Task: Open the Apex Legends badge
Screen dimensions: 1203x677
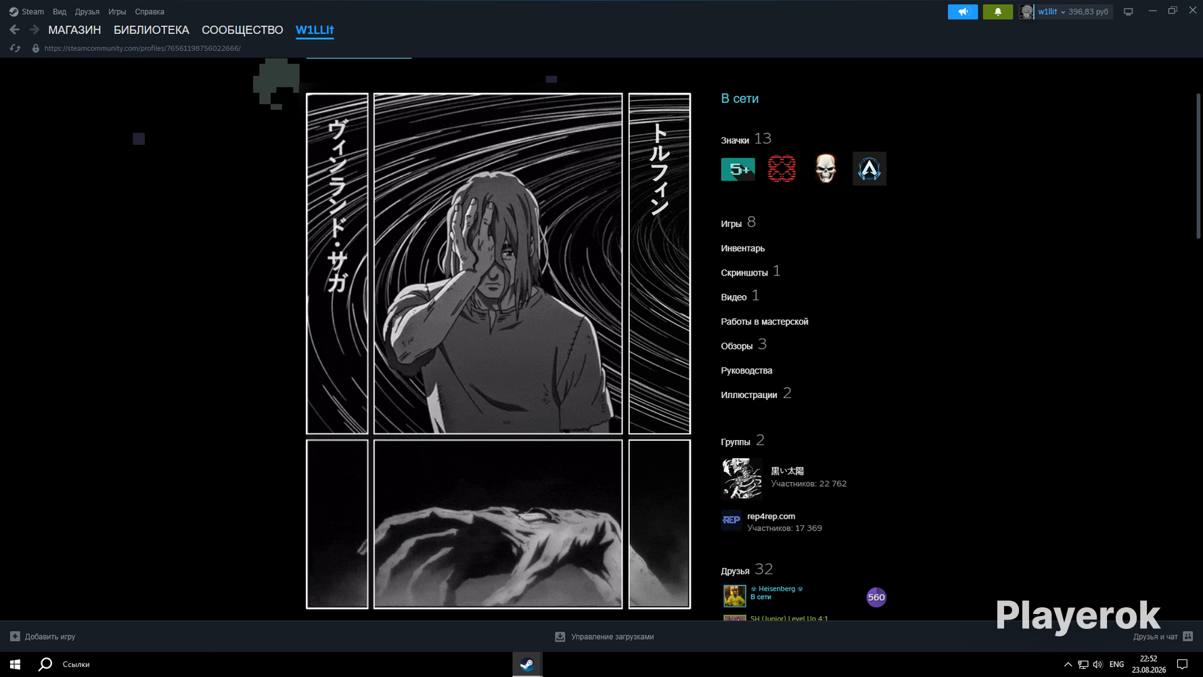Action: click(x=869, y=169)
